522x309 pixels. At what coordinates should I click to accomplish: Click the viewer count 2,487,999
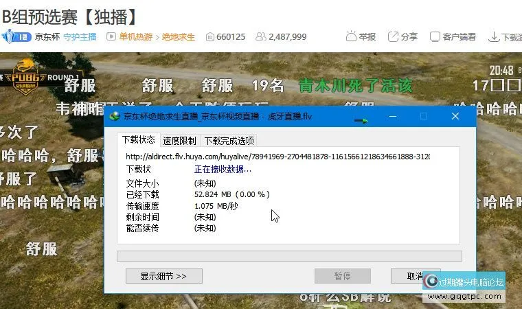[288, 36]
